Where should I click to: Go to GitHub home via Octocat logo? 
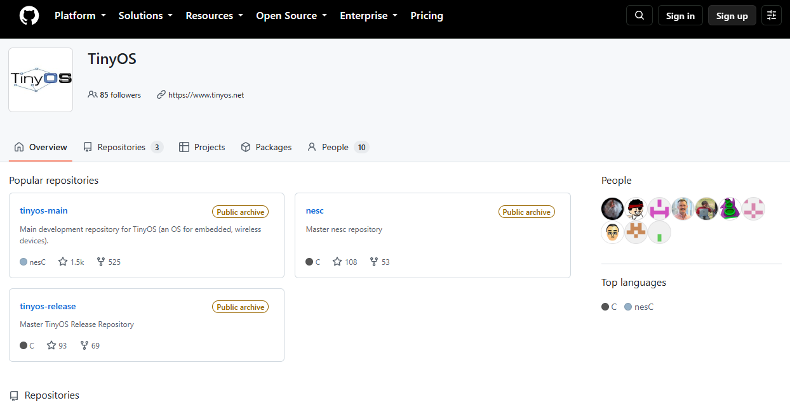29,16
